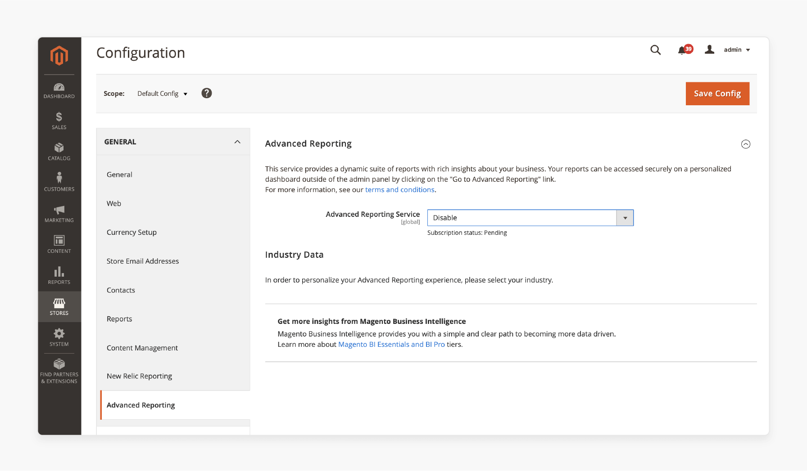Click the Save Config button
Screen dimensions: 807x471
point(717,94)
